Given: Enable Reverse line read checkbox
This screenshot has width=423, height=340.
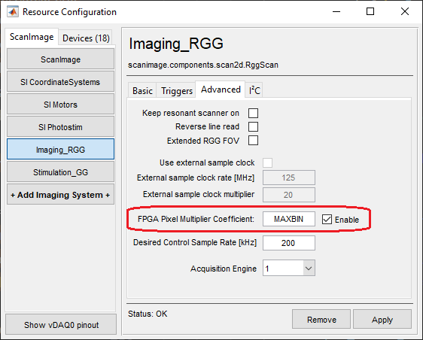Looking at the screenshot, I should click(253, 126).
